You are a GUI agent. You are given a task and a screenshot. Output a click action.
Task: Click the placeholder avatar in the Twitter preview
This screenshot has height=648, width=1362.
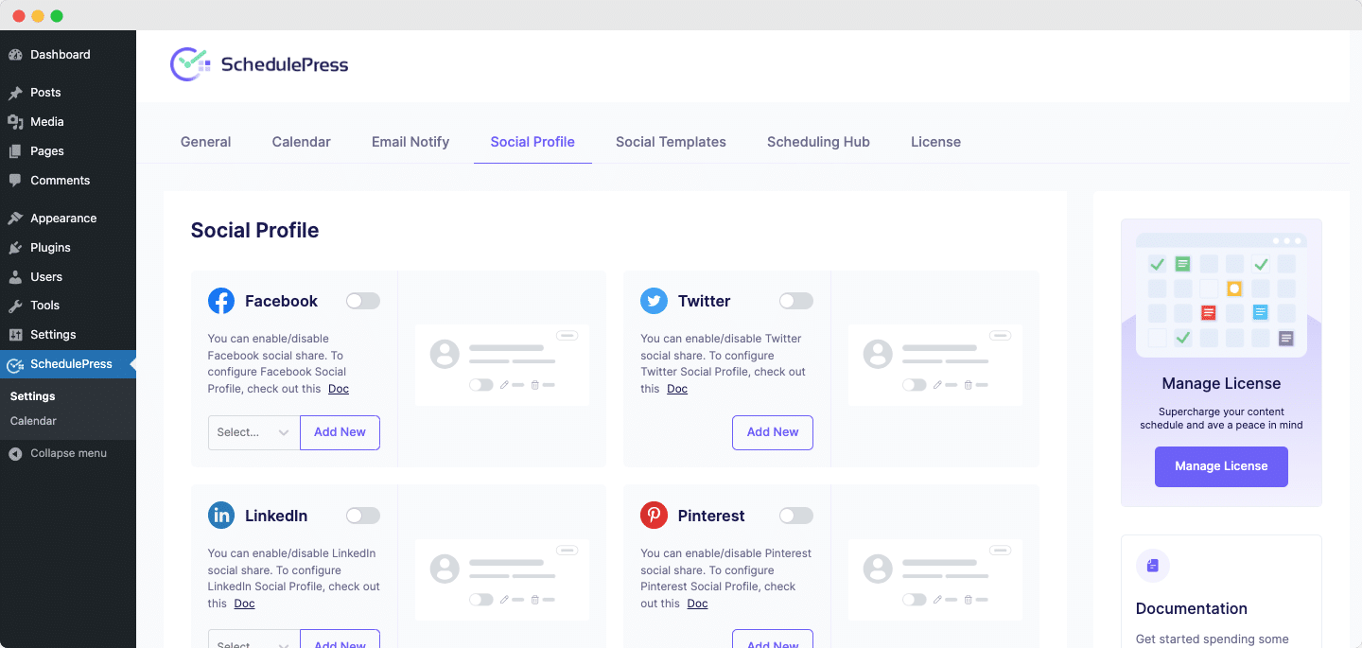(x=878, y=355)
